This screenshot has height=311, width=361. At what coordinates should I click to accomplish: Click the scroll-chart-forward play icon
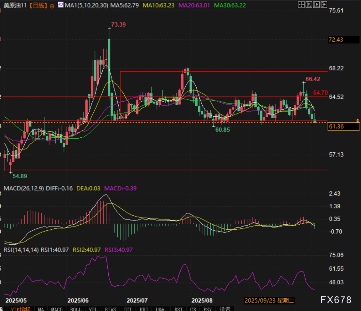[316, 5]
